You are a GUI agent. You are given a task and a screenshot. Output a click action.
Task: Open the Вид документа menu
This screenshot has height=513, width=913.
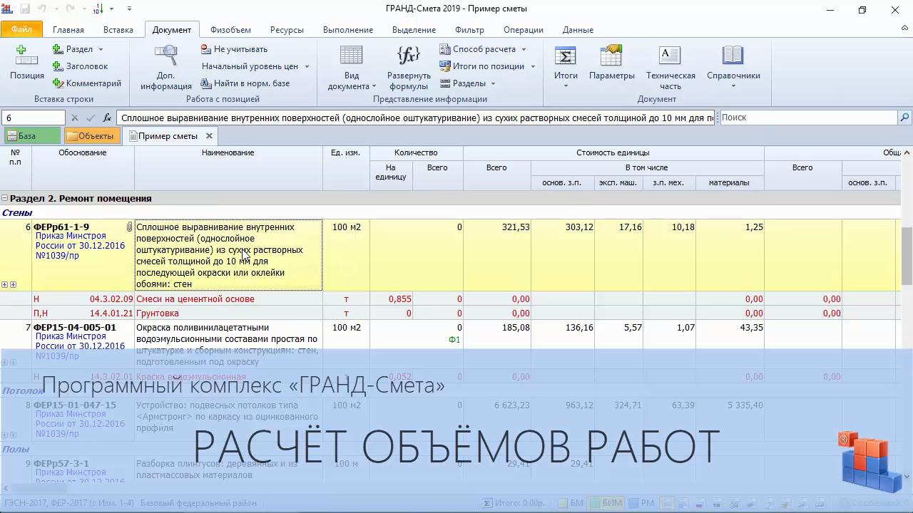click(x=352, y=67)
